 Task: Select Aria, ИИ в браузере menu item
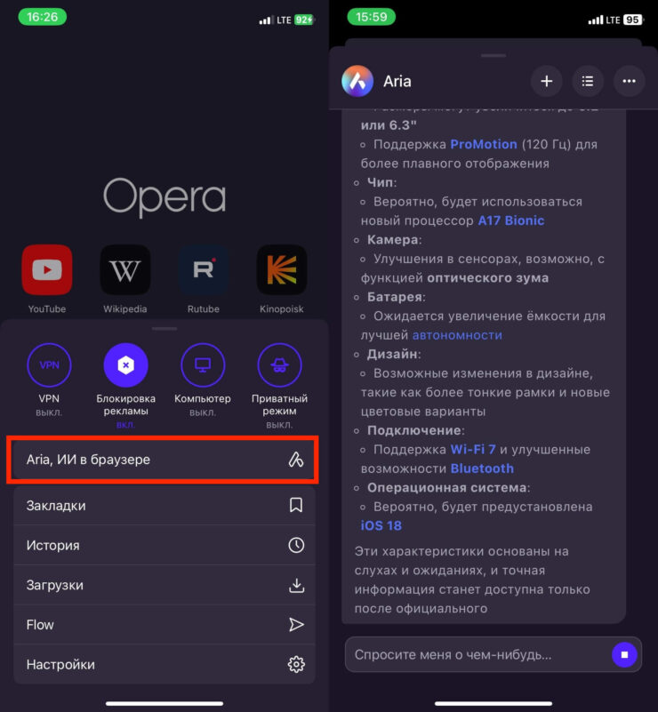tap(164, 460)
